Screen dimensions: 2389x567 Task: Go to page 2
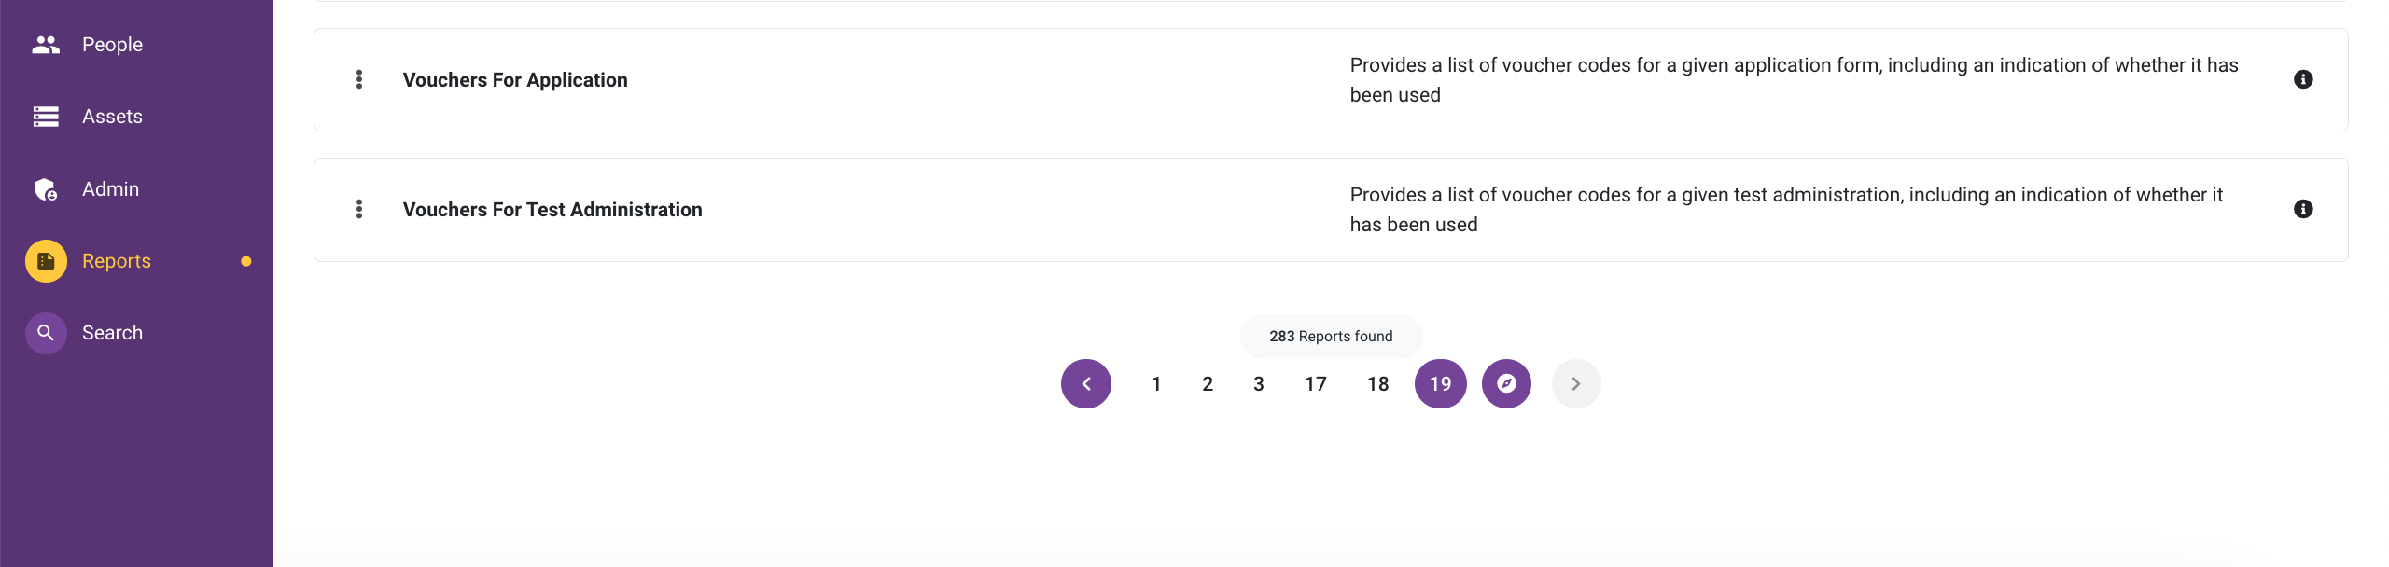1208,384
